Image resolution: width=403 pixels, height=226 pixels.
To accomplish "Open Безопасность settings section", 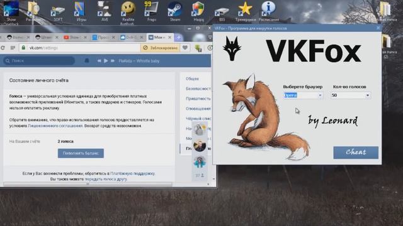I will (x=198, y=89).
